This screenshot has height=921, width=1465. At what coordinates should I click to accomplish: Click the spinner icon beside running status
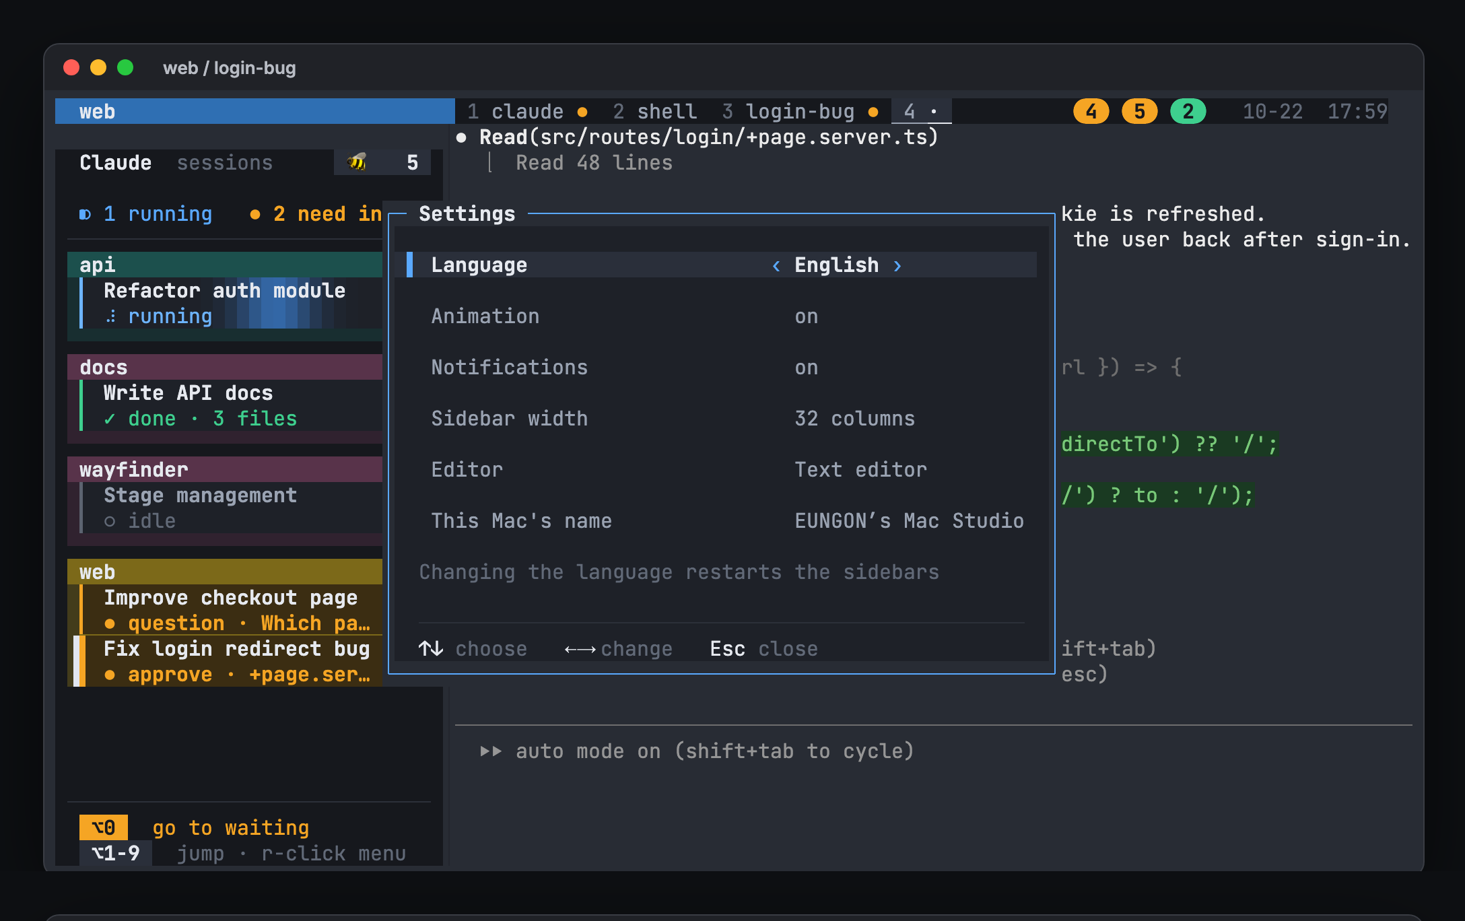(x=111, y=316)
